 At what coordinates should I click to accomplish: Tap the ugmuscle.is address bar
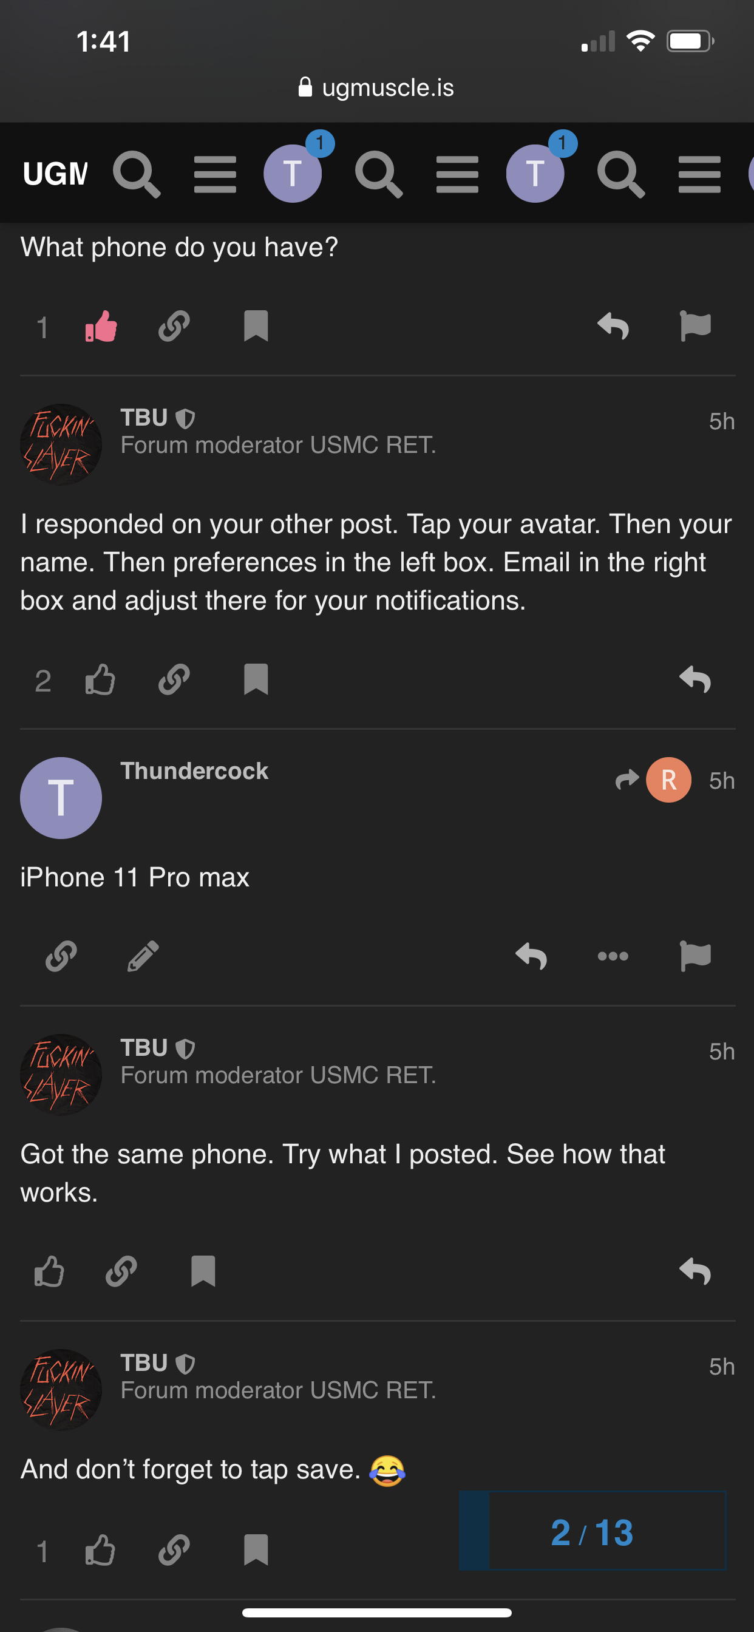(376, 87)
